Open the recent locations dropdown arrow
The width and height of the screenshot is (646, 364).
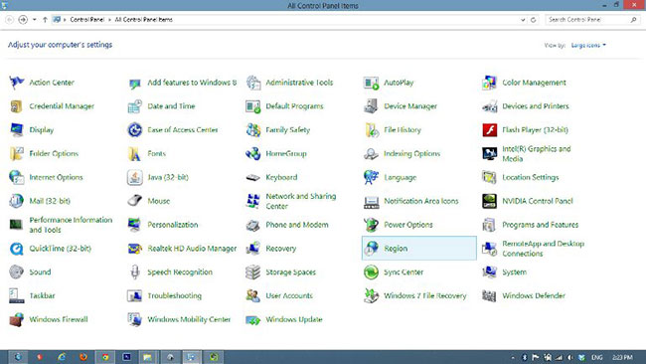[34, 19]
